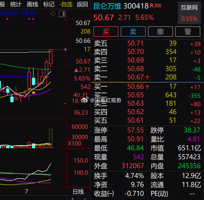Click the 5.65% change in header

[145, 18]
